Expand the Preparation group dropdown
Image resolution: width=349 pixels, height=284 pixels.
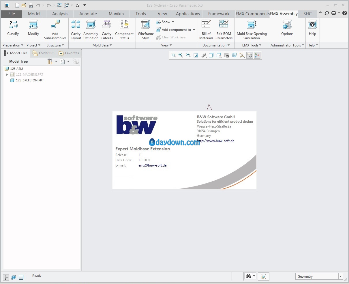(13, 45)
